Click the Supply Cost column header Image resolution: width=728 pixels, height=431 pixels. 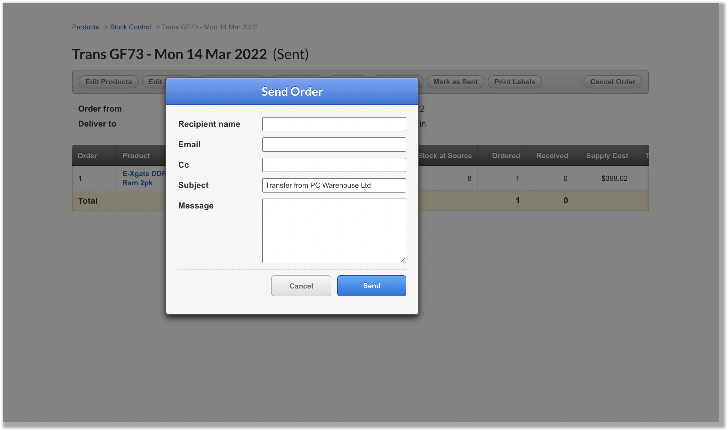pyautogui.click(x=604, y=156)
